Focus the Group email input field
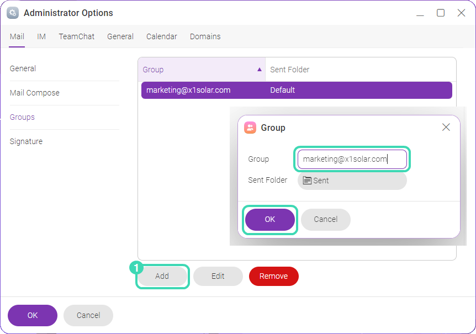 pyautogui.click(x=352, y=159)
